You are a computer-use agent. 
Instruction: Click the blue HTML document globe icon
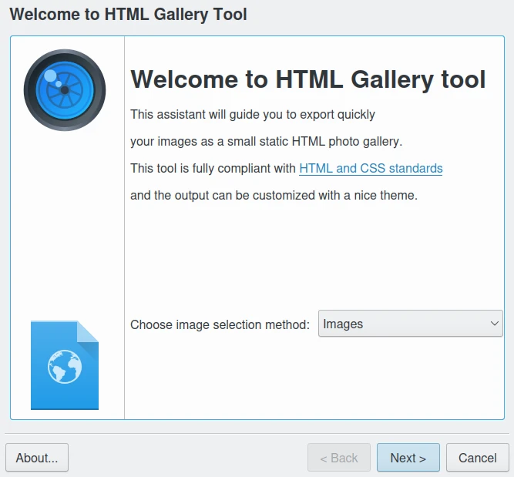[65, 365]
